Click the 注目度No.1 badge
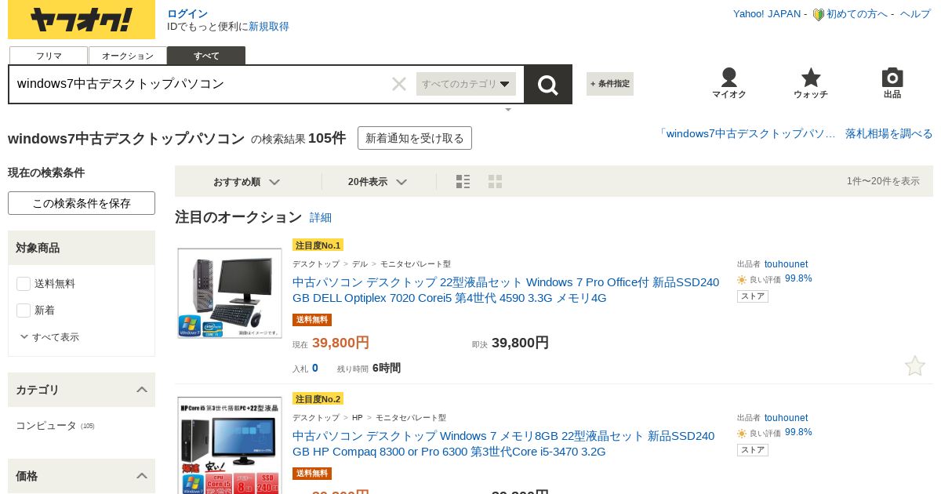 click(x=318, y=245)
